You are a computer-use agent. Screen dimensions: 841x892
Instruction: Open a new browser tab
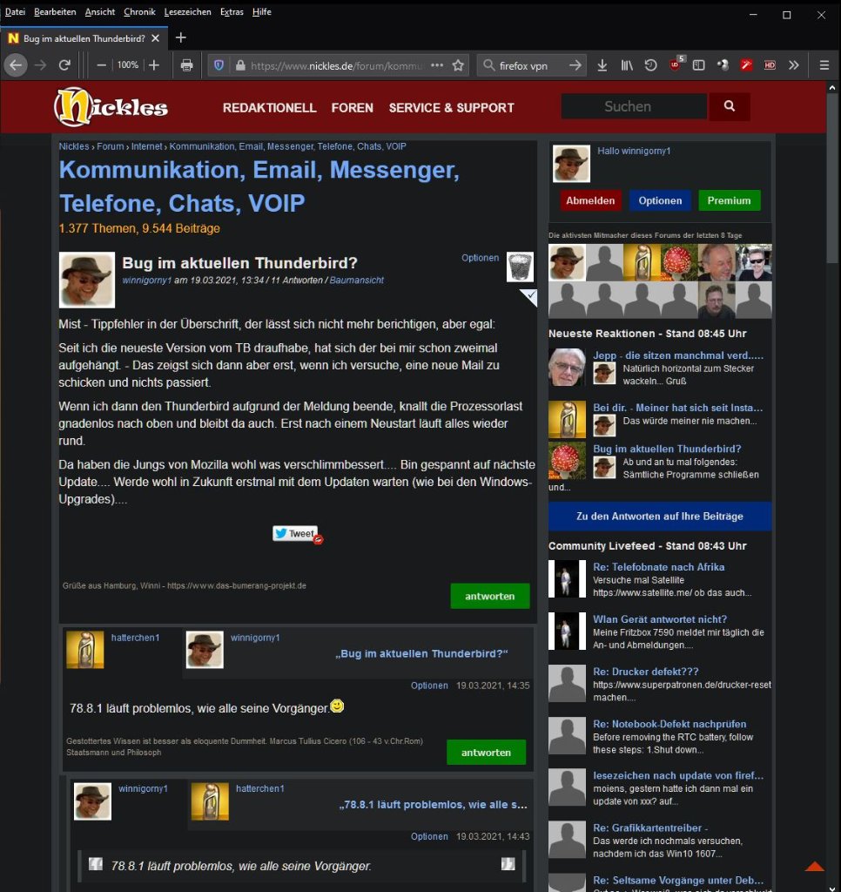click(181, 37)
